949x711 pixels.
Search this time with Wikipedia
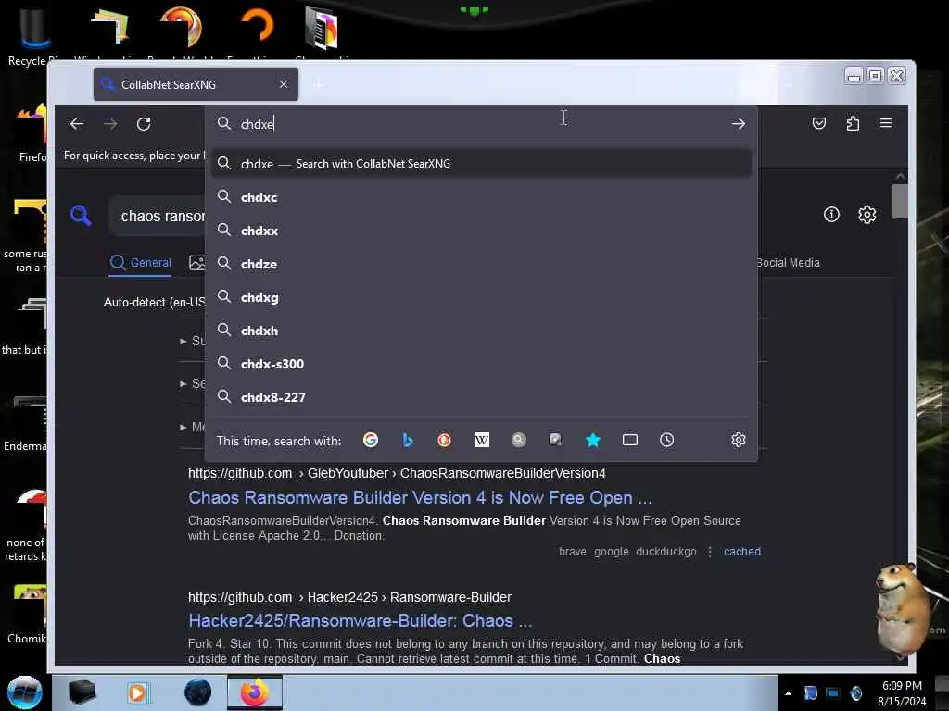[x=482, y=440]
